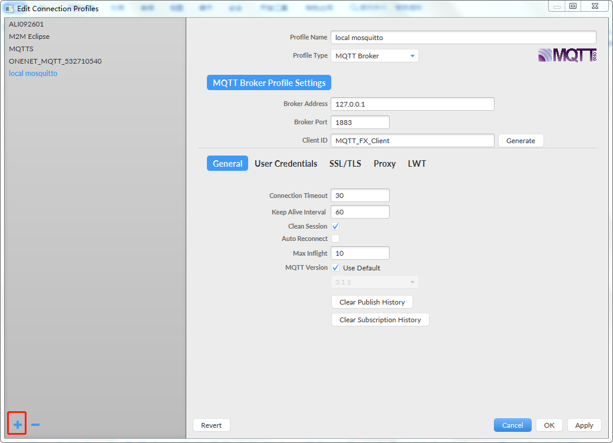Open the disabled 3.1.1 version dropdown
The width and height of the screenshot is (613, 443).
pyautogui.click(x=374, y=282)
